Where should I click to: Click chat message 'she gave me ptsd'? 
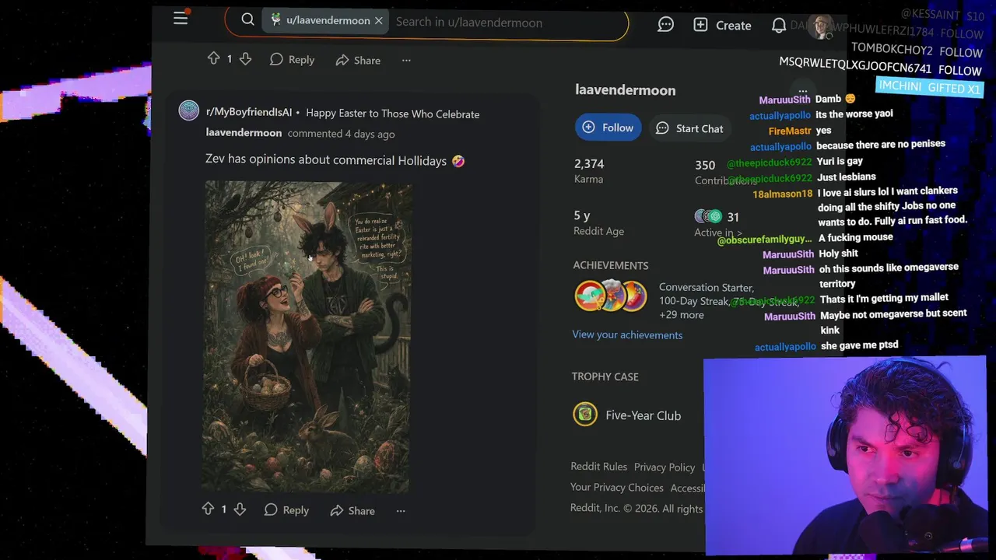(x=859, y=345)
